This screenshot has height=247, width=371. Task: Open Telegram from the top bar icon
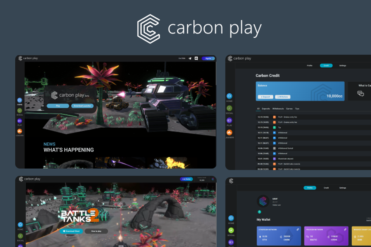coord(190,58)
